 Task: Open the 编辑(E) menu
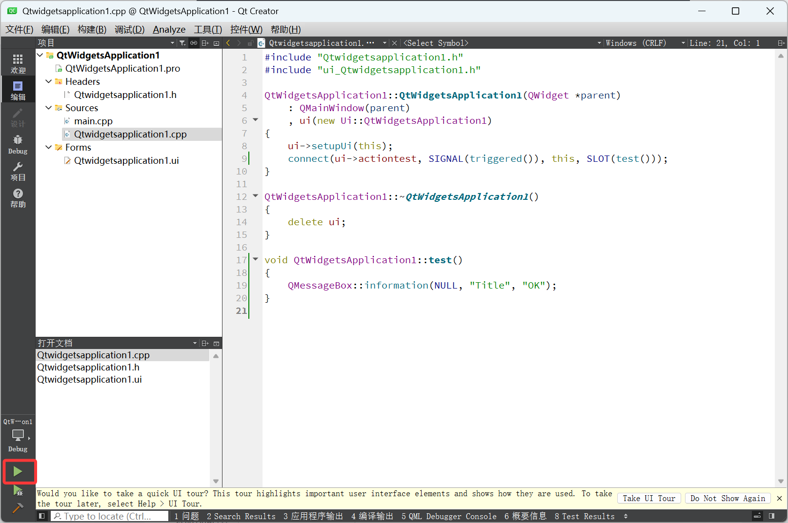click(56, 29)
